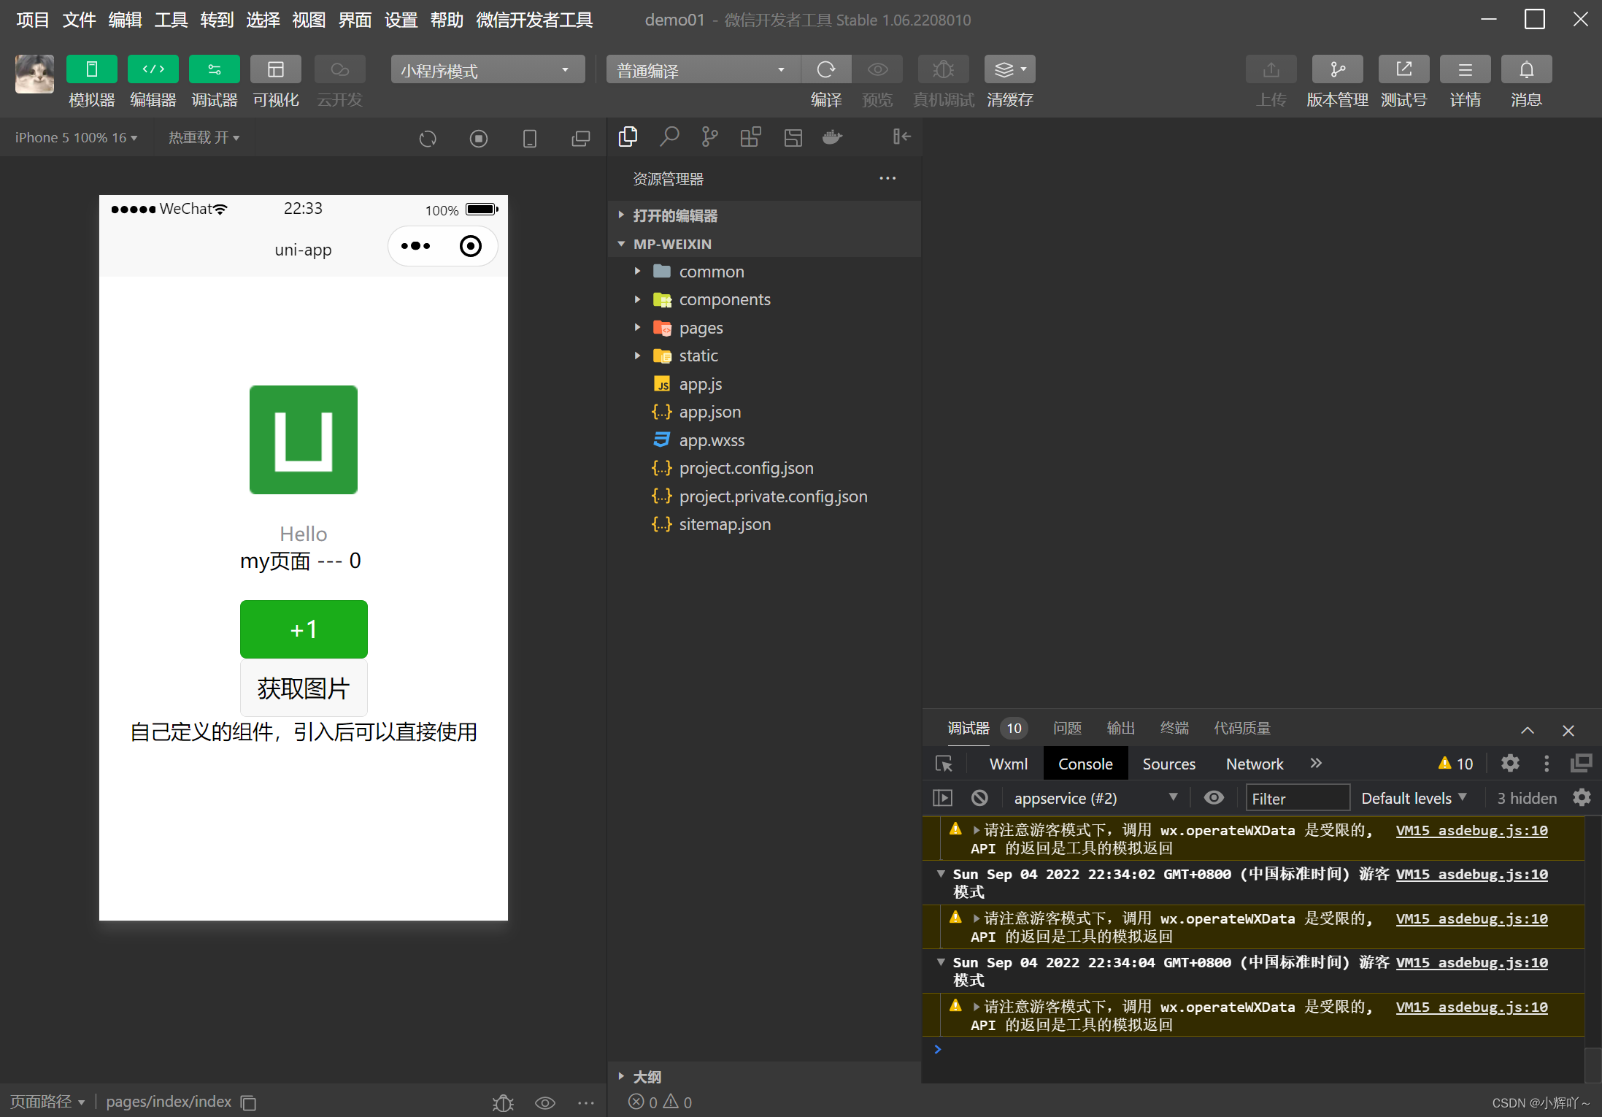Open the app.js file
This screenshot has width=1602, height=1117.
[x=764, y=384]
